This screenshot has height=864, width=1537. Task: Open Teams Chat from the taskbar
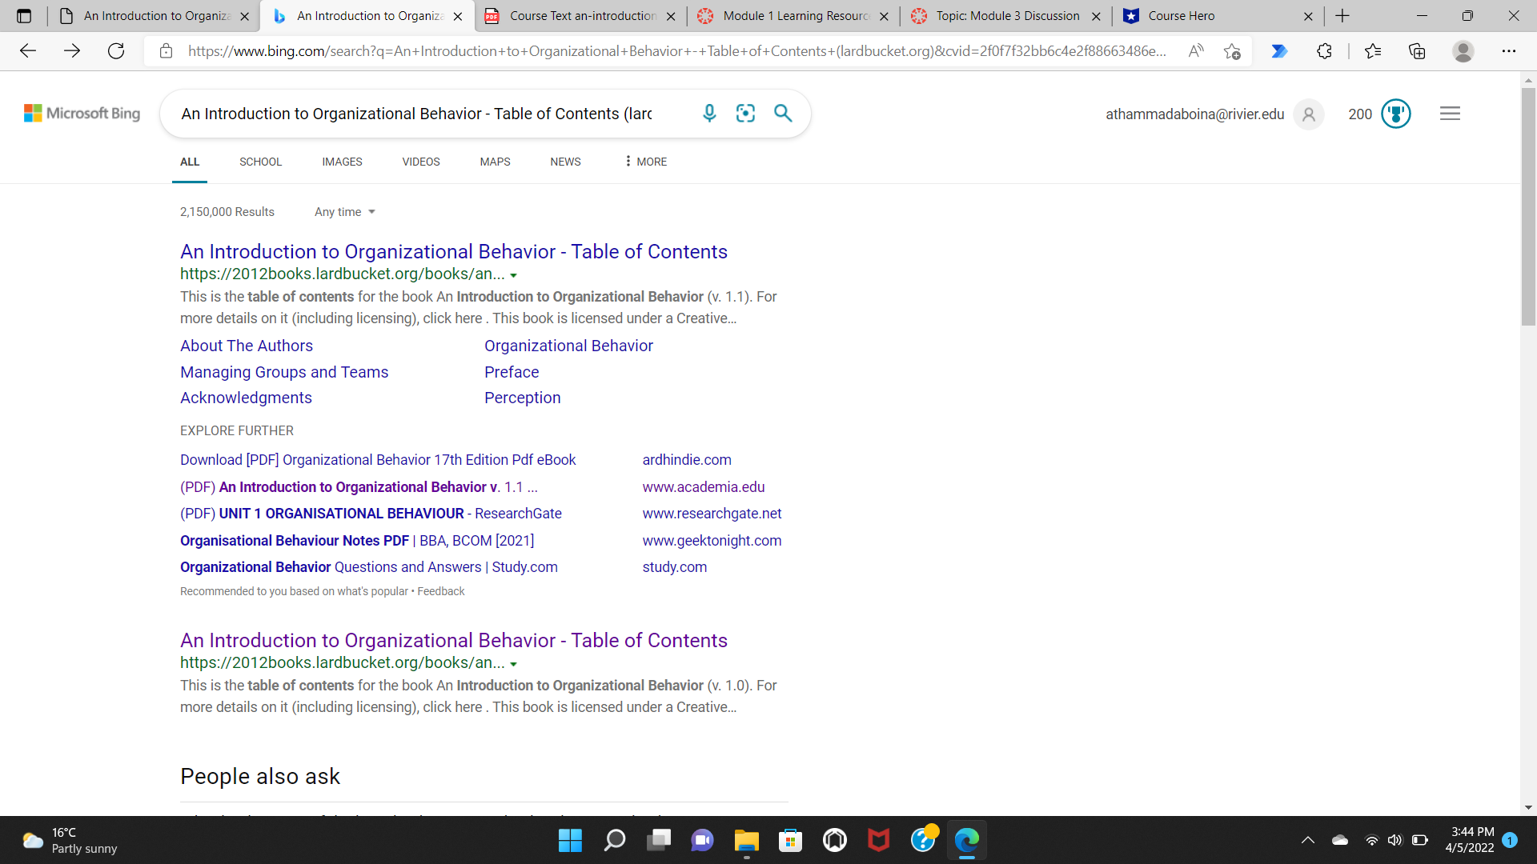(x=702, y=840)
